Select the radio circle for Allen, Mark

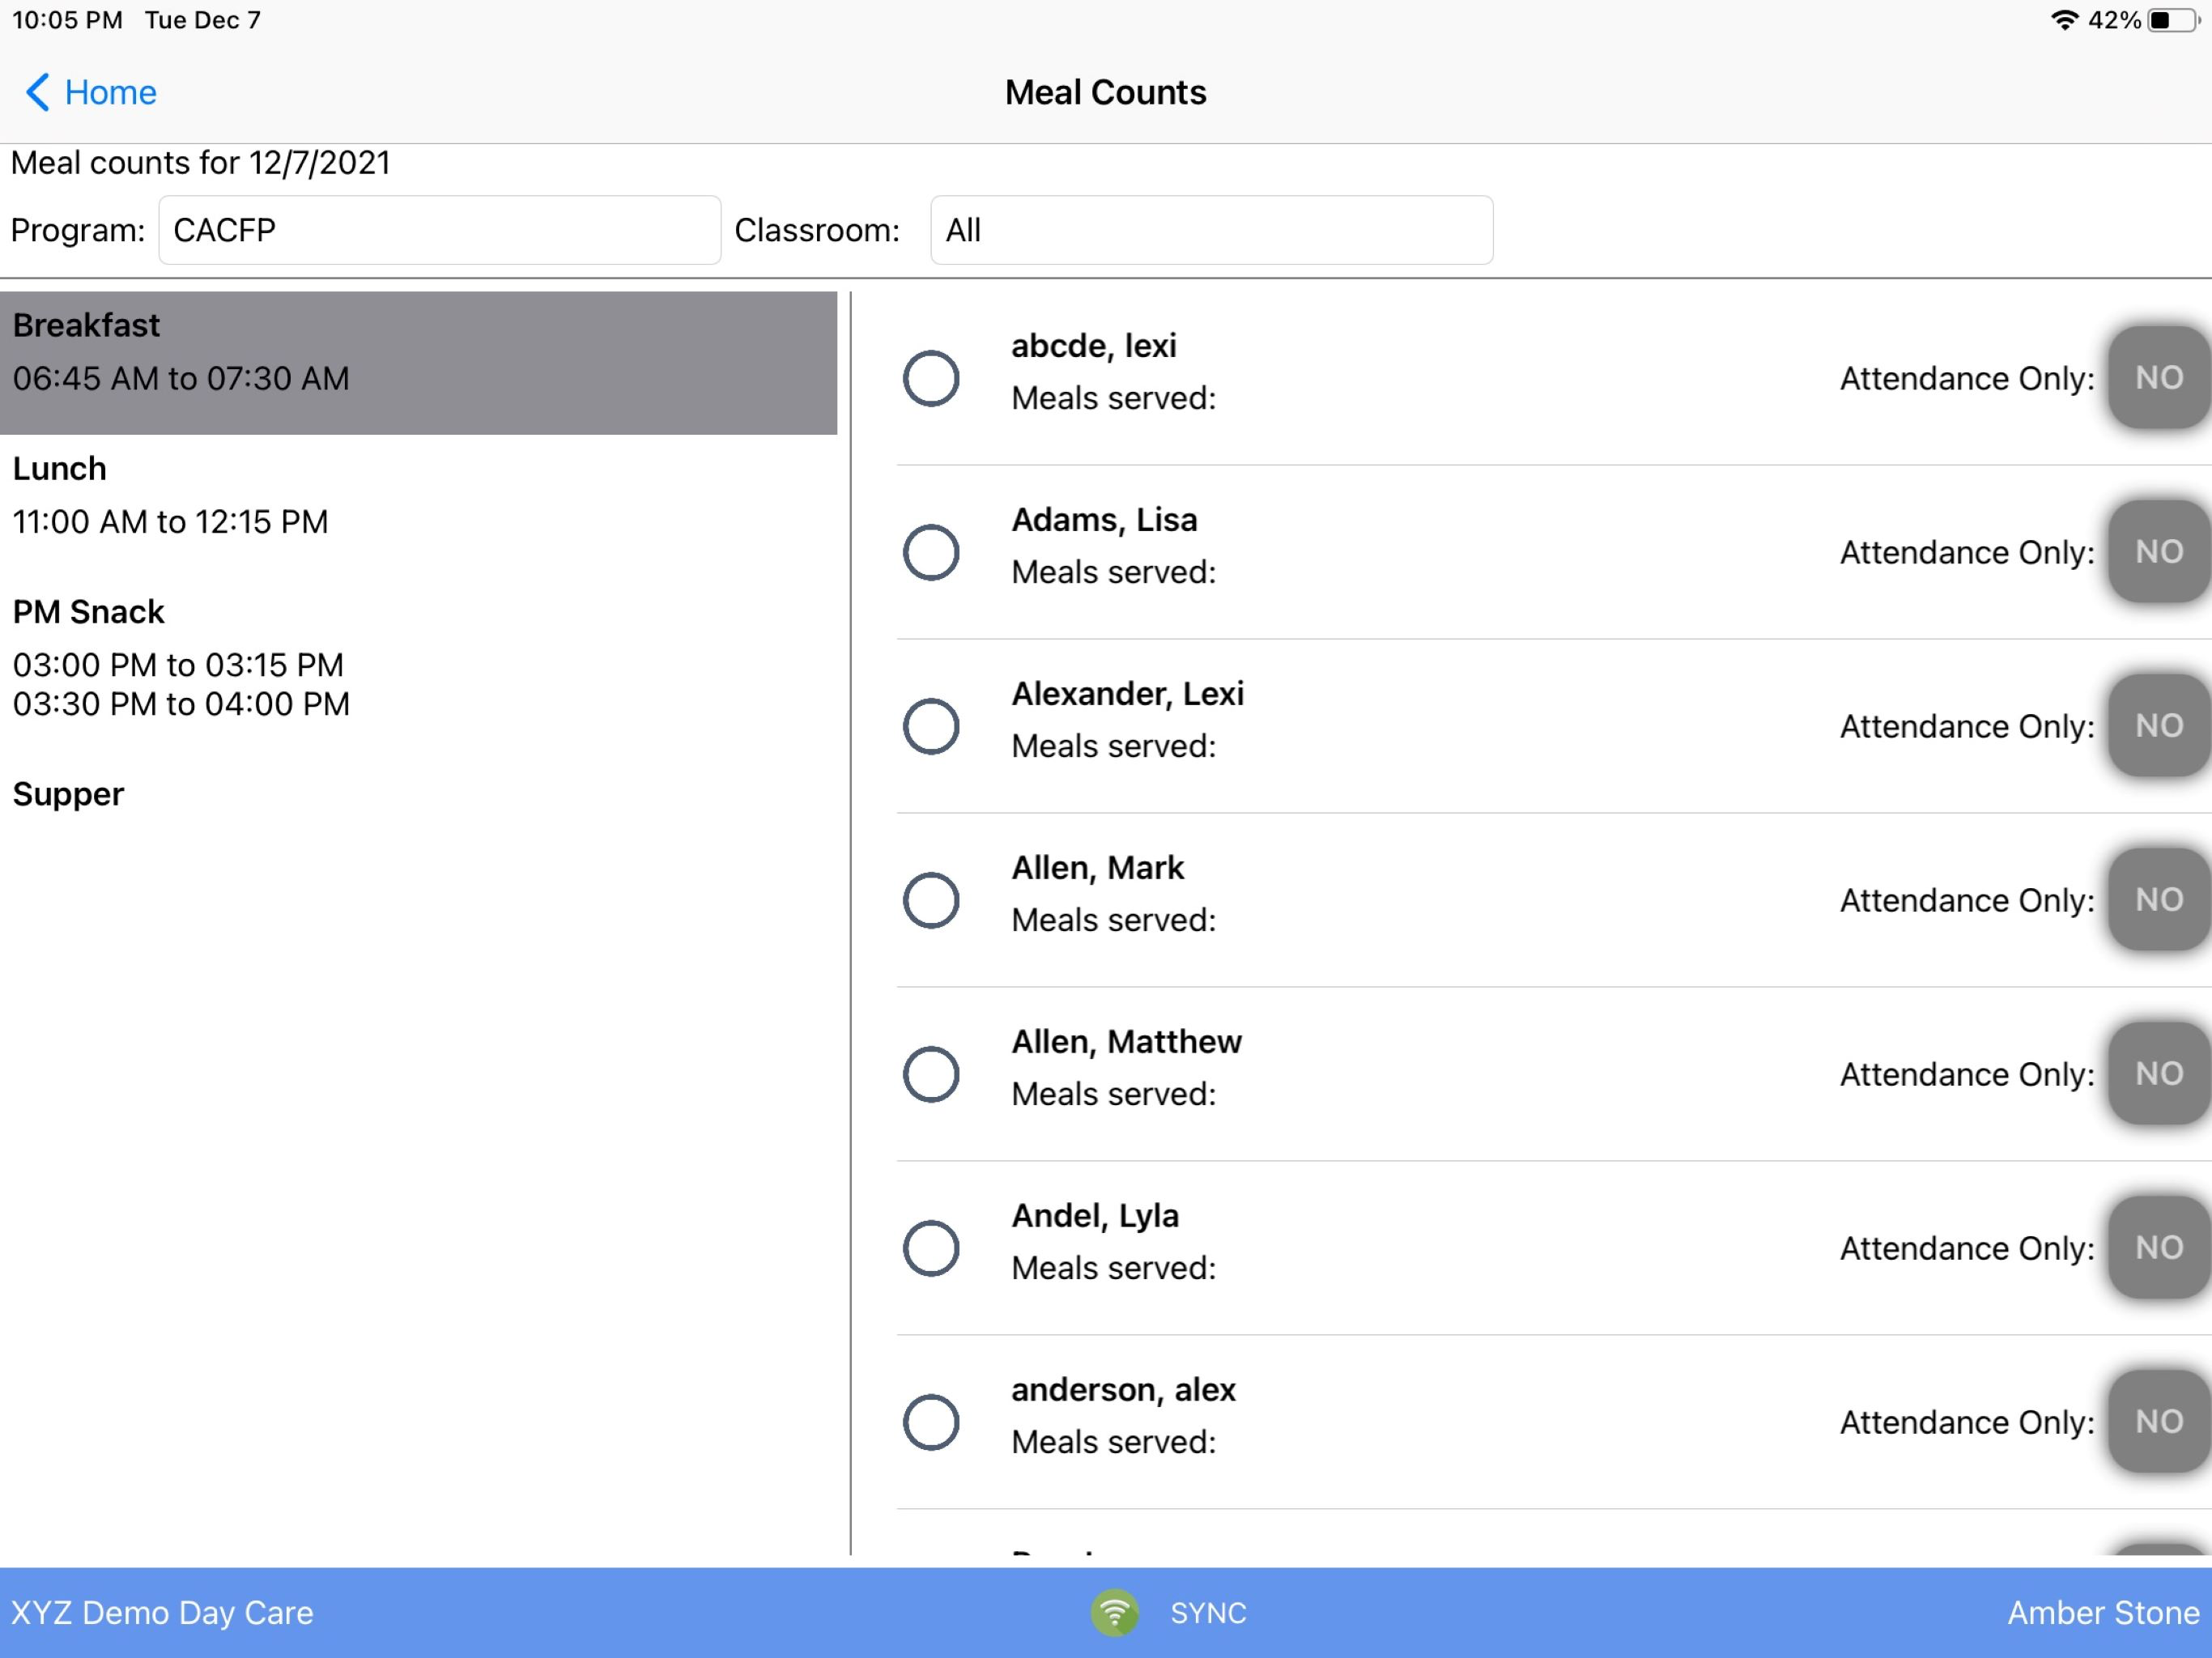pyautogui.click(x=931, y=900)
